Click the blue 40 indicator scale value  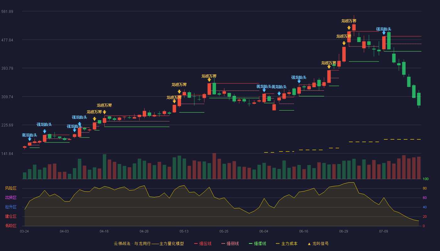tap(425, 207)
